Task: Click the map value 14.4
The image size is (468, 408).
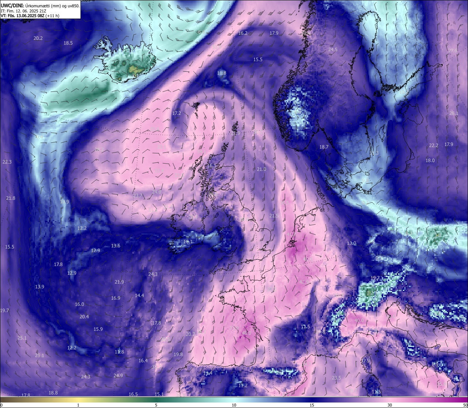Action: (139, 296)
